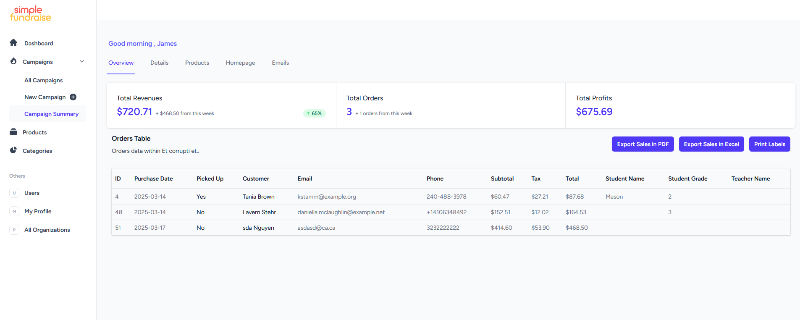Click email asdasd@ca.ca

click(316, 228)
